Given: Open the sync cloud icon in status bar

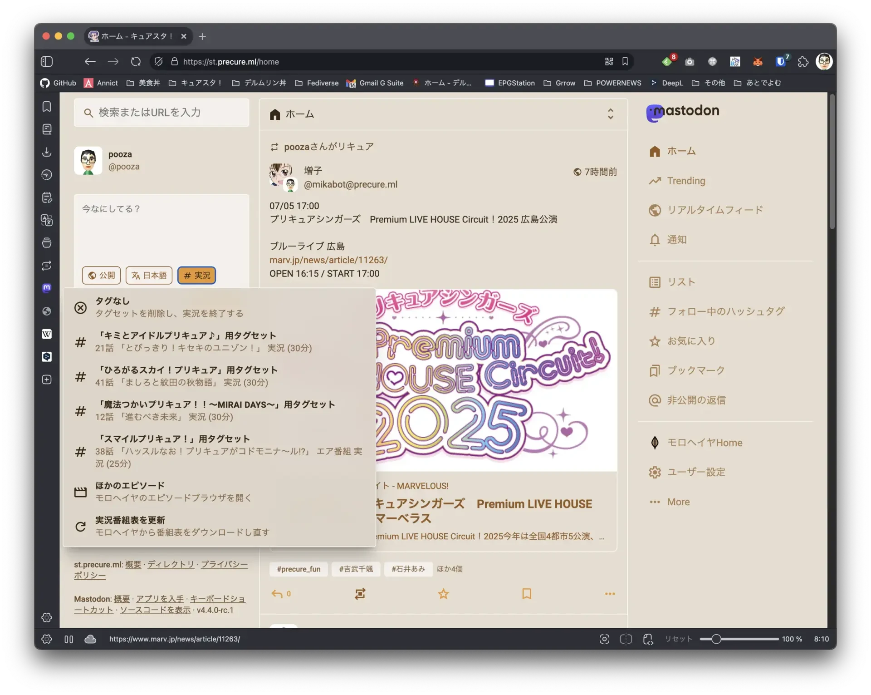Looking at the screenshot, I should (x=90, y=639).
